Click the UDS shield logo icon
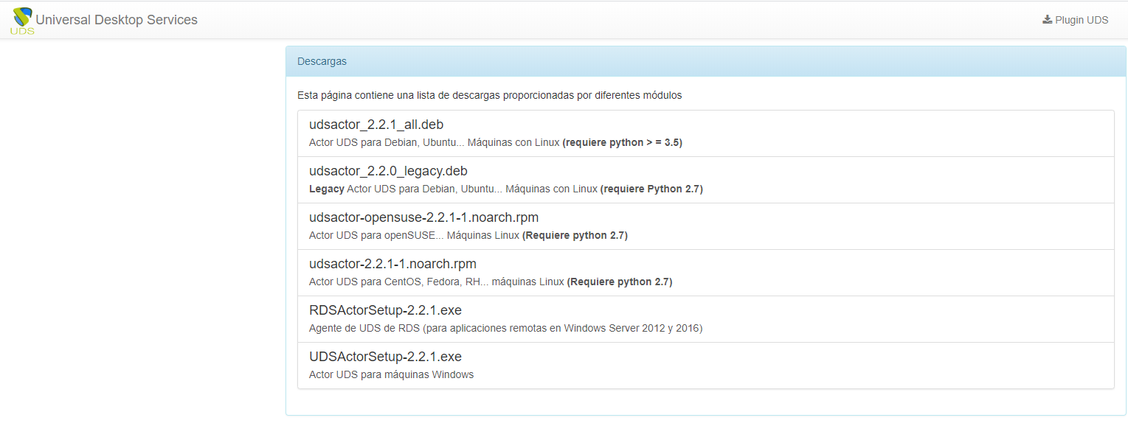 (23, 21)
